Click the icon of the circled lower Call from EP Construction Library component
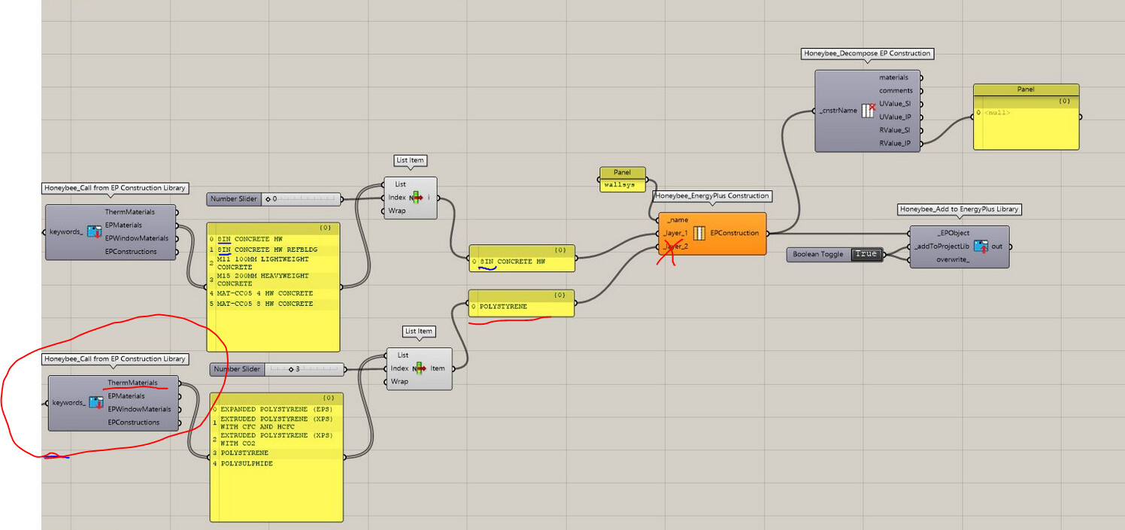 click(x=96, y=403)
